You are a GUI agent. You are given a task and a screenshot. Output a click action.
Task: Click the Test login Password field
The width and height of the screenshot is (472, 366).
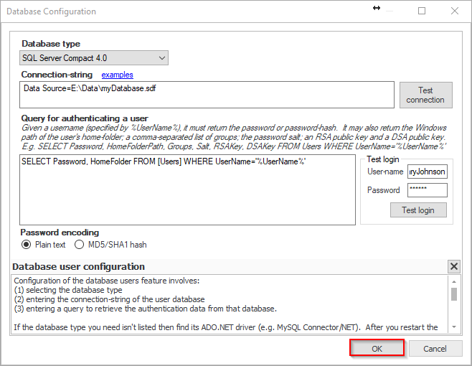pyautogui.click(x=427, y=190)
